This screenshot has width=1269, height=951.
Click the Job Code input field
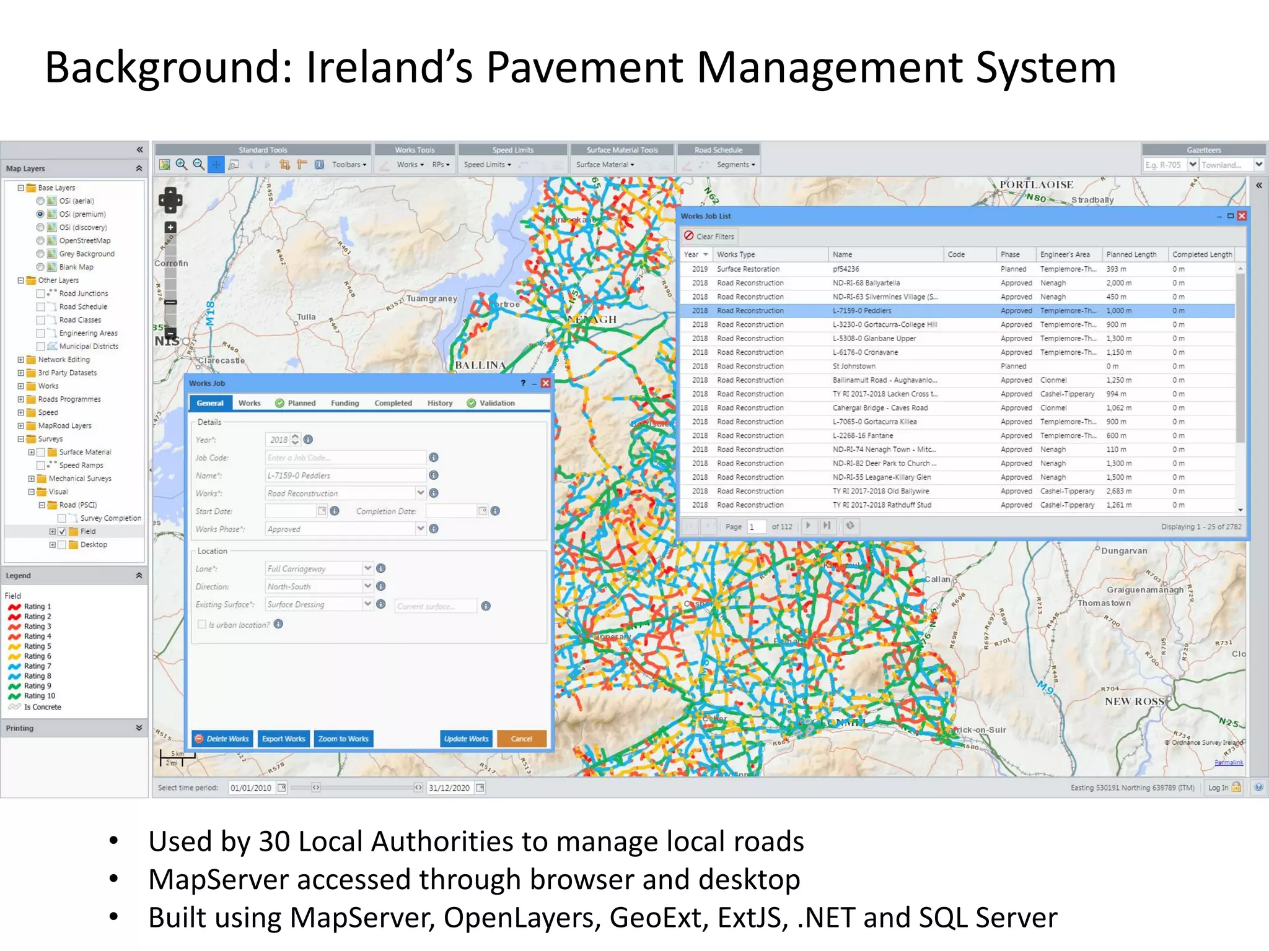345,458
